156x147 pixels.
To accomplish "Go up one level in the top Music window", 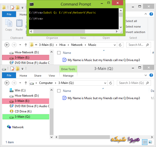I will (26, 45).
